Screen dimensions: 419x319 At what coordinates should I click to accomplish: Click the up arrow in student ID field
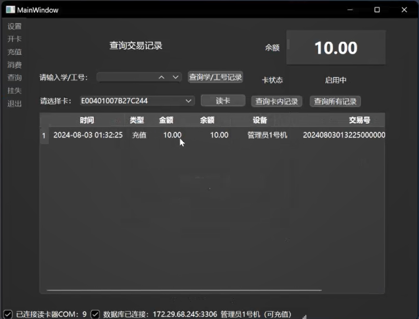[x=161, y=77]
